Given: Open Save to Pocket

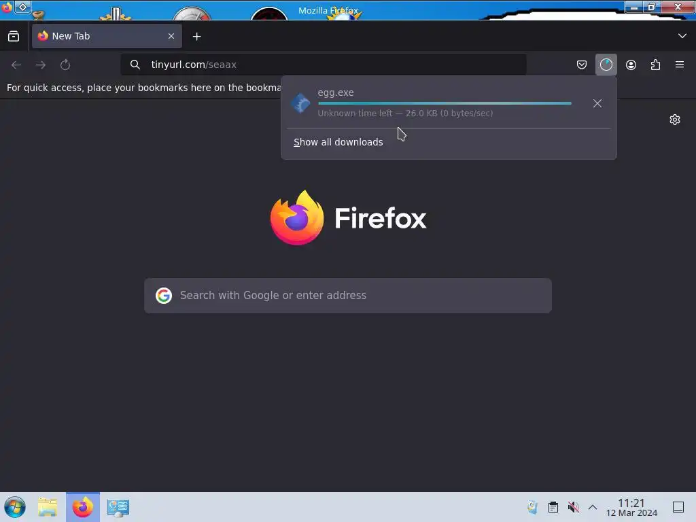Looking at the screenshot, I should coord(582,65).
